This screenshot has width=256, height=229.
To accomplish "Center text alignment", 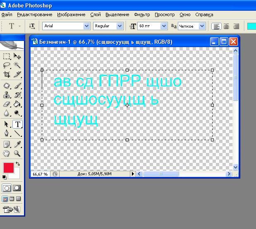I will pyautogui.click(x=226, y=26).
